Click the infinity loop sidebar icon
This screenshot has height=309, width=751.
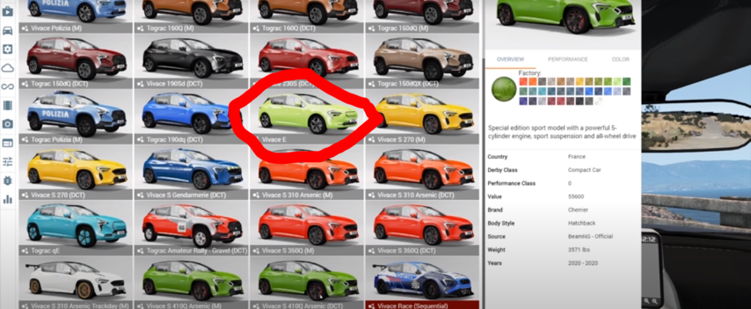tap(8, 86)
